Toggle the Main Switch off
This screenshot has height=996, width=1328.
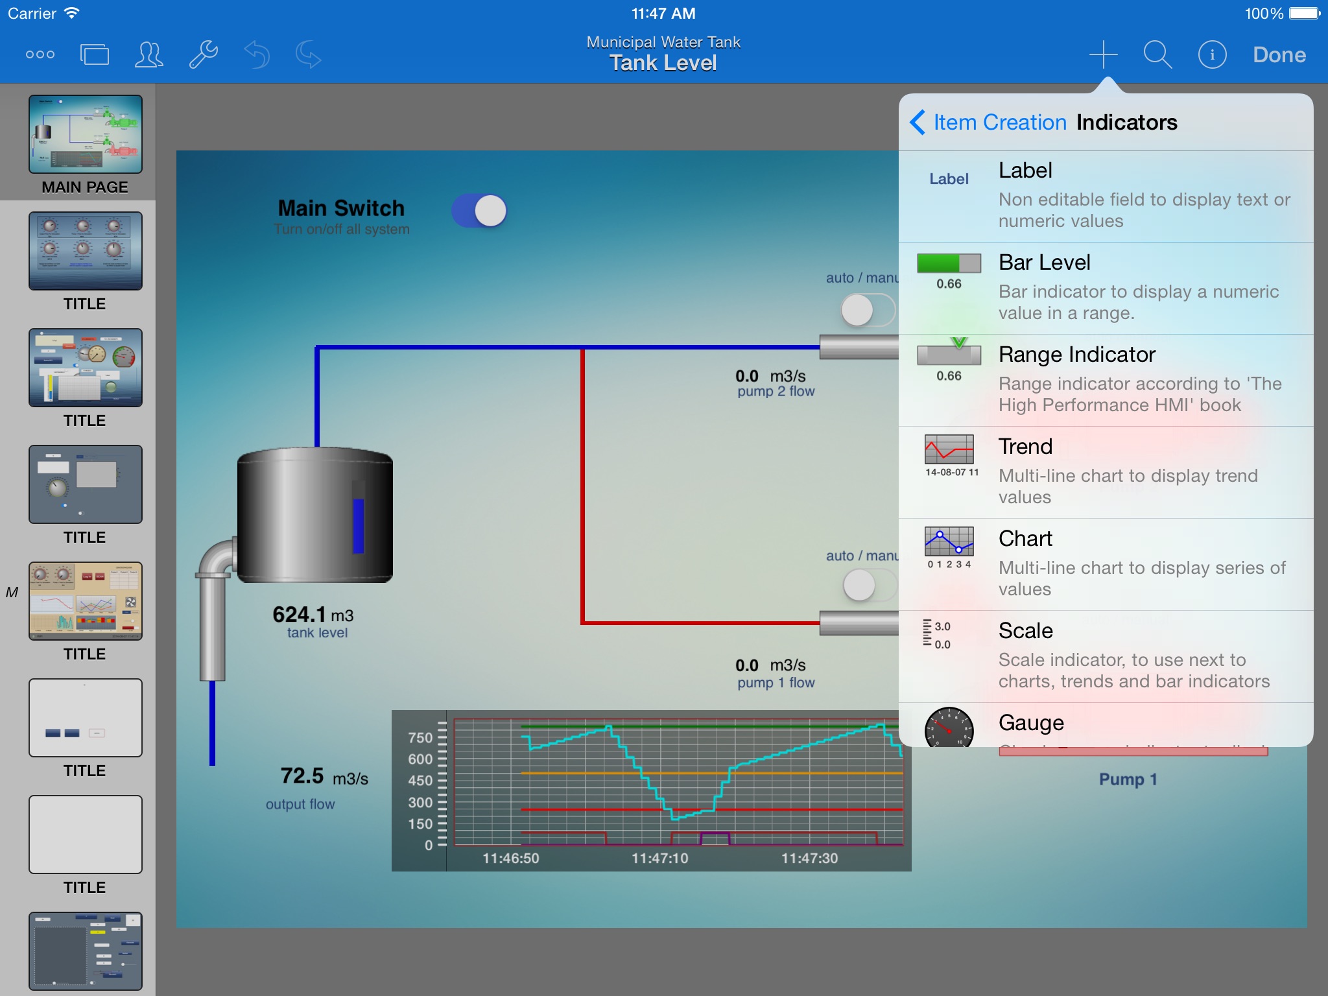tap(479, 211)
